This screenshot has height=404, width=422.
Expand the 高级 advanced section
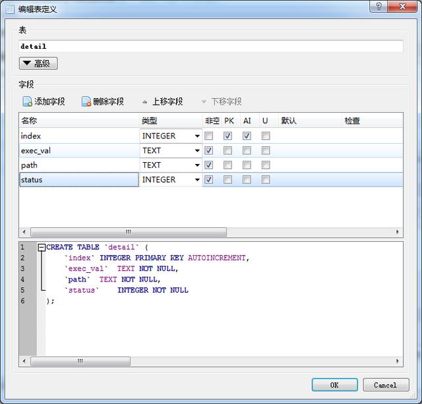pyautogui.click(x=38, y=63)
